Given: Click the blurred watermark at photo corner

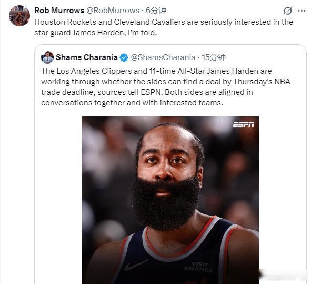Looking at the screenshot, I should tap(283, 275).
